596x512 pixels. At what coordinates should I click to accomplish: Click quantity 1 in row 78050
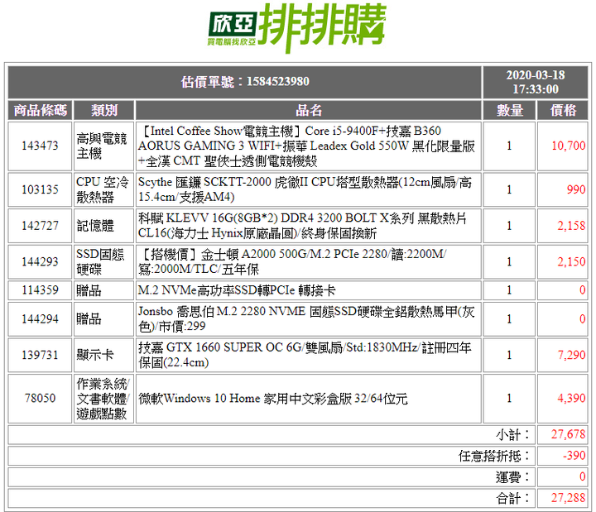[509, 399]
